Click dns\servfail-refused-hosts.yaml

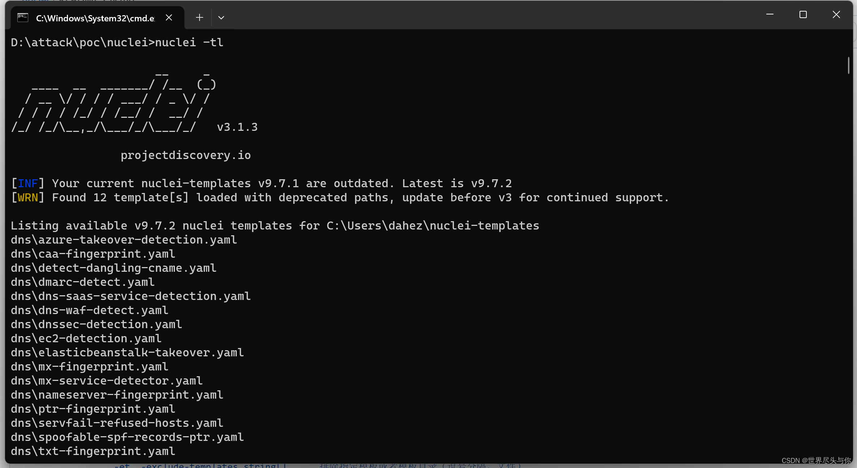tap(117, 423)
